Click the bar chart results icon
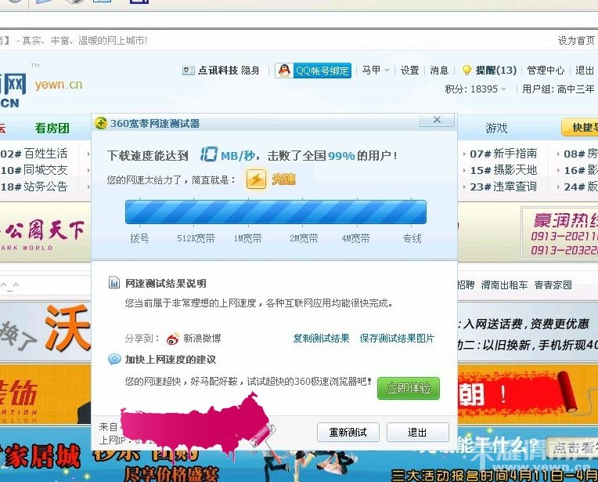Image resolution: width=598 pixels, height=482 pixels. (x=114, y=283)
